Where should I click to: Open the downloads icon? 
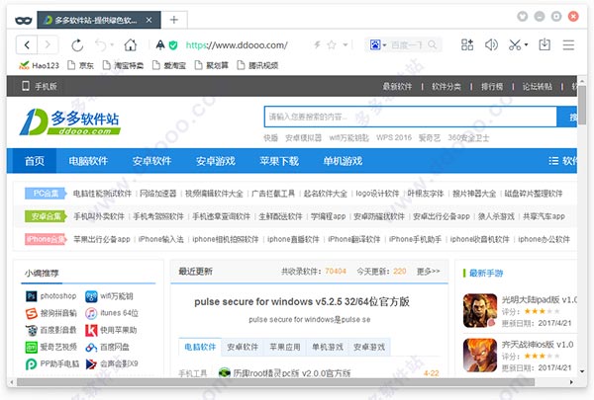(x=544, y=45)
